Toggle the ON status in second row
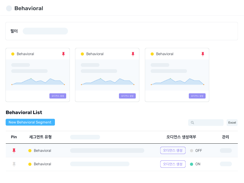244x183 pixels. click(x=195, y=164)
